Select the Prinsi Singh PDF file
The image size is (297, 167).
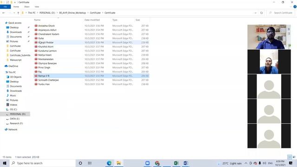tap(91, 67)
